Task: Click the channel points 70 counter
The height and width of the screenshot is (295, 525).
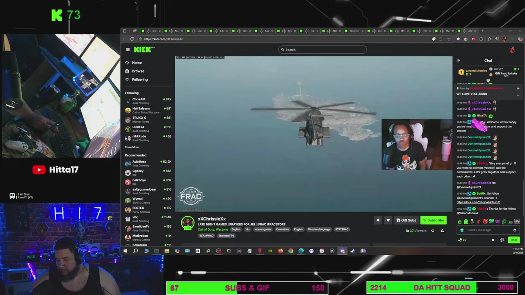Action: (462, 240)
